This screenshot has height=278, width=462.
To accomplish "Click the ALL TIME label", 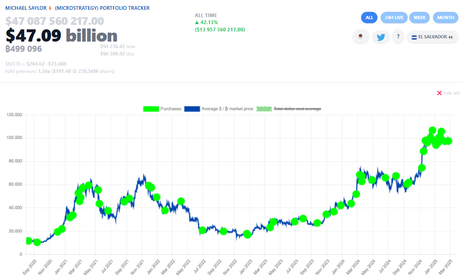I will (x=206, y=15).
